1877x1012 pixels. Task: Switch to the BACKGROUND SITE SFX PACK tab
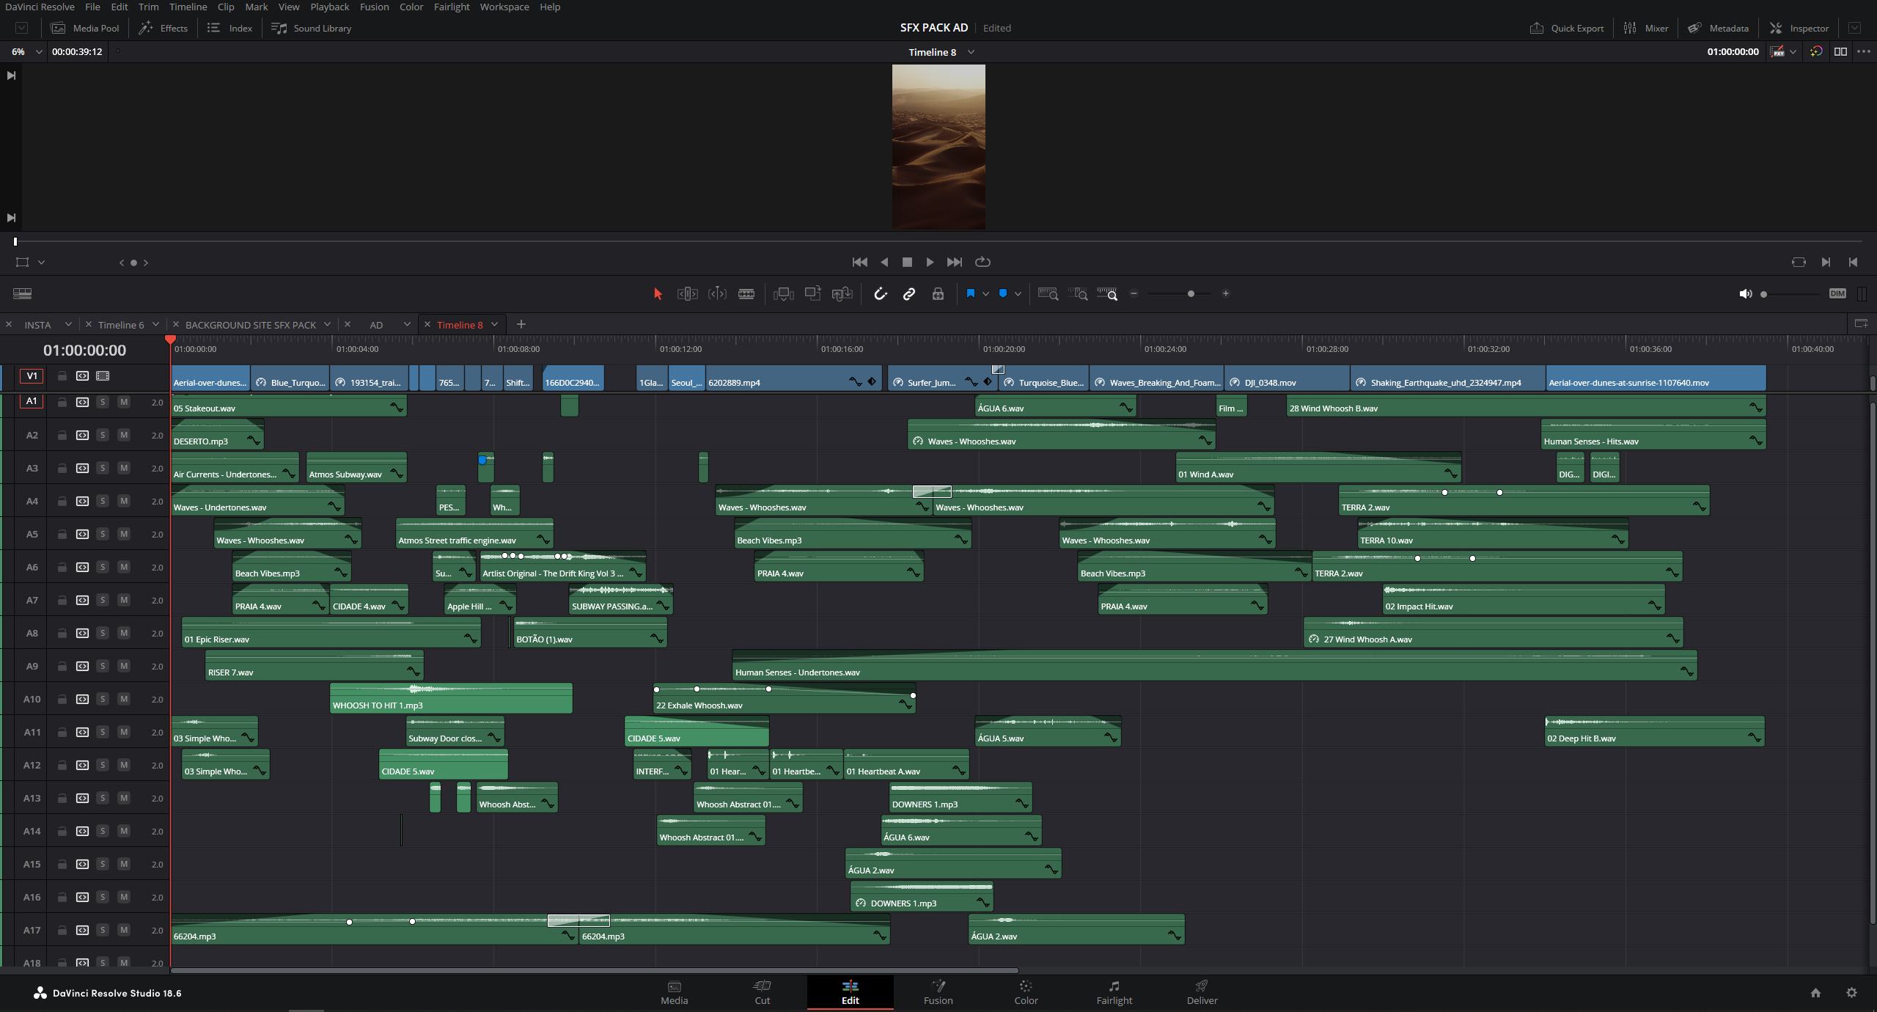[250, 325]
